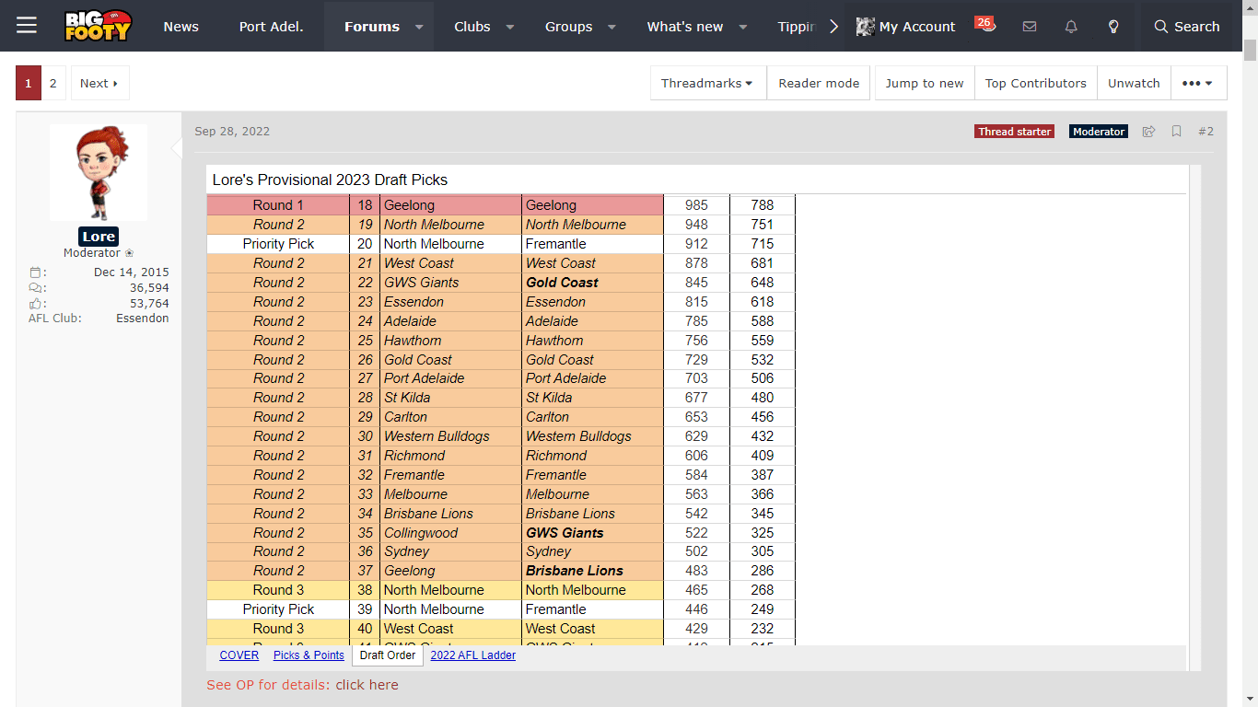
Task: Select the 'Round 1' cell in Geelong row
Action: coord(278,205)
